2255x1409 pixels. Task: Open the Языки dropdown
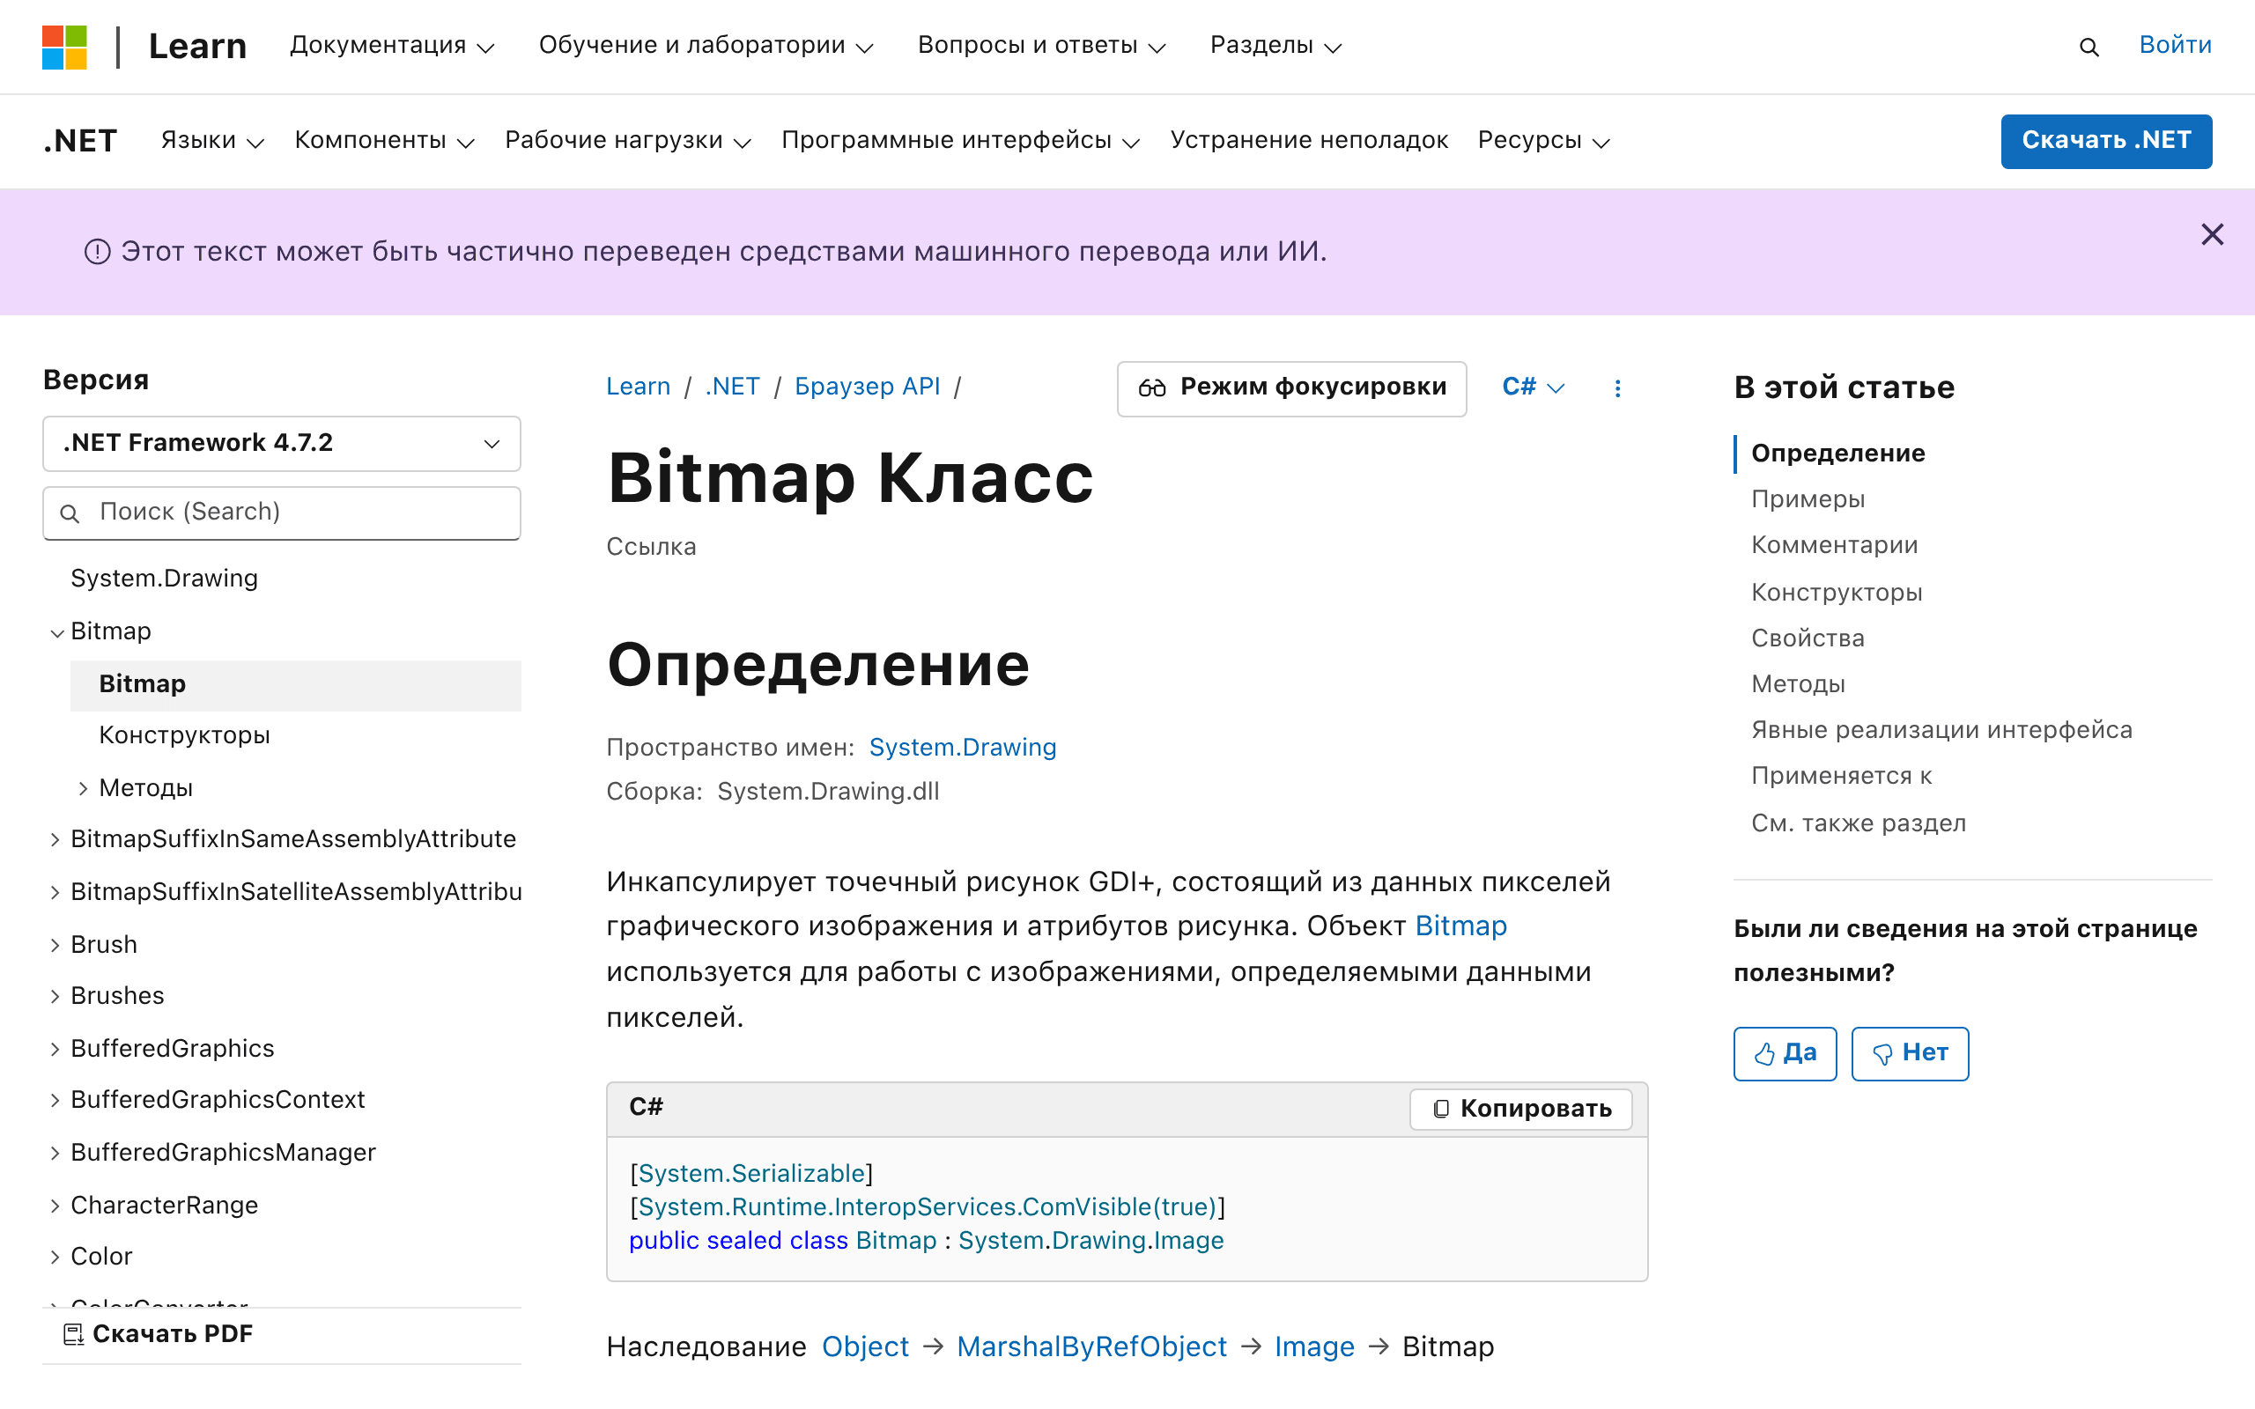tap(212, 141)
